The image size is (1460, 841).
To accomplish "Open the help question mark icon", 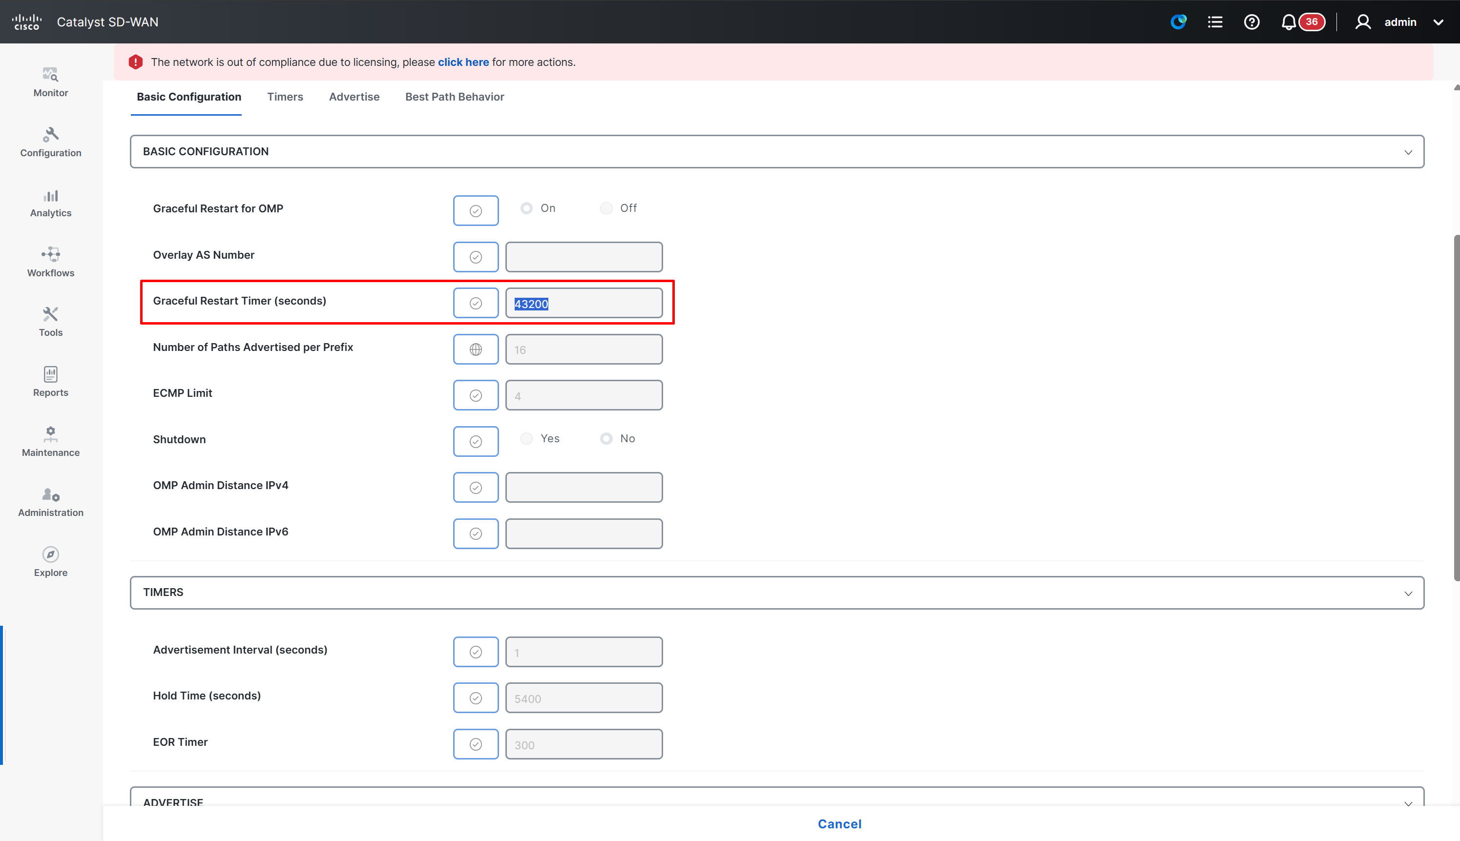I will click(1251, 22).
